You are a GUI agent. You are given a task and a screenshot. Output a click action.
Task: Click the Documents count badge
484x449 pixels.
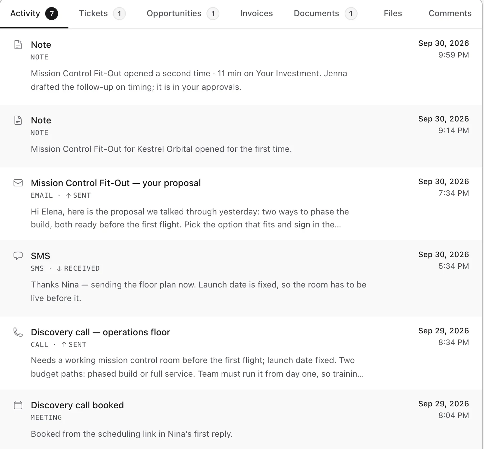(x=351, y=14)
